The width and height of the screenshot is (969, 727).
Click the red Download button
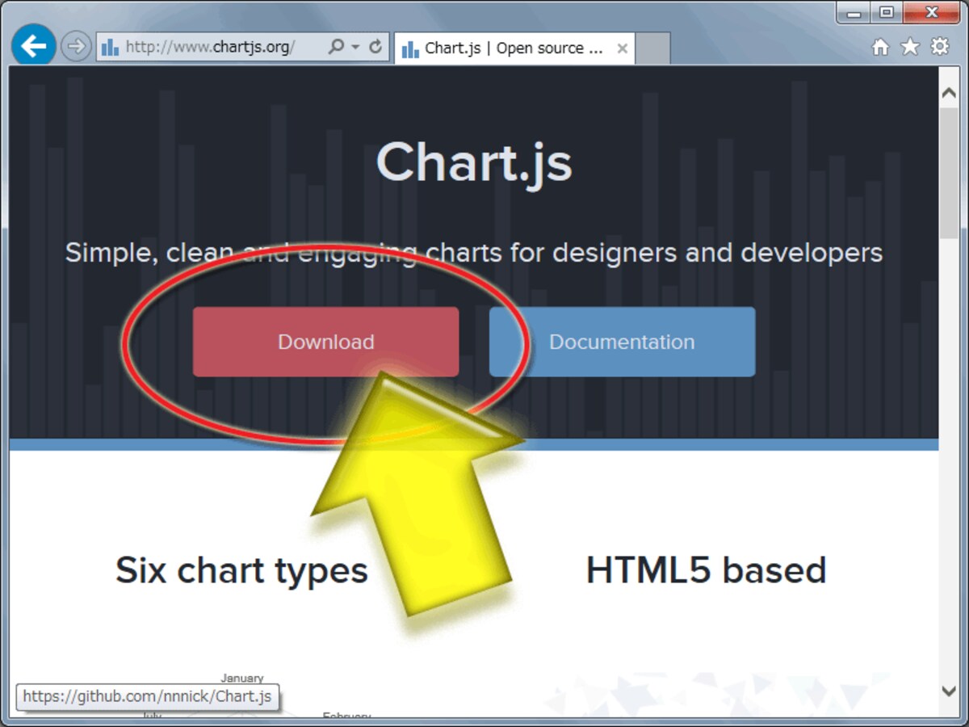tap(325, 342)
